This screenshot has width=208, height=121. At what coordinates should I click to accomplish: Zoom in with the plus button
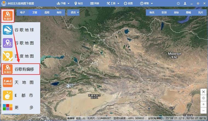203,104
